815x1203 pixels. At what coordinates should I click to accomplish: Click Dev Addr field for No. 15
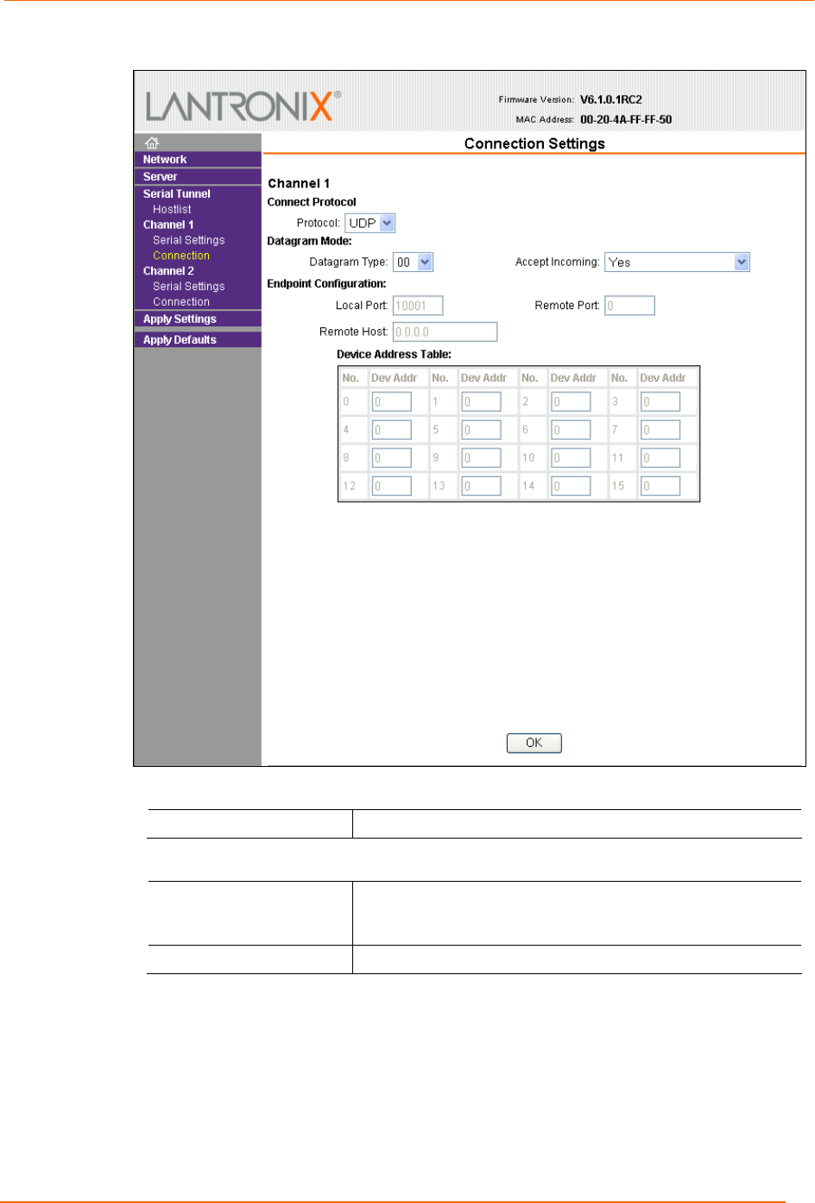pos(660,486)
